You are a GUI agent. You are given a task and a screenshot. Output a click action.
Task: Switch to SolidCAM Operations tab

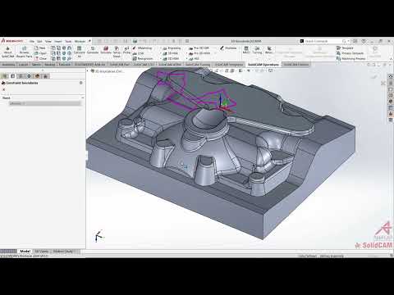(x=263, y=65)
